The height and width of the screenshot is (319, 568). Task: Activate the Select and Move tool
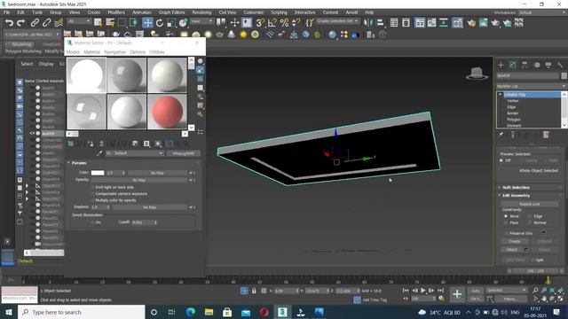(x=147, y=23)
